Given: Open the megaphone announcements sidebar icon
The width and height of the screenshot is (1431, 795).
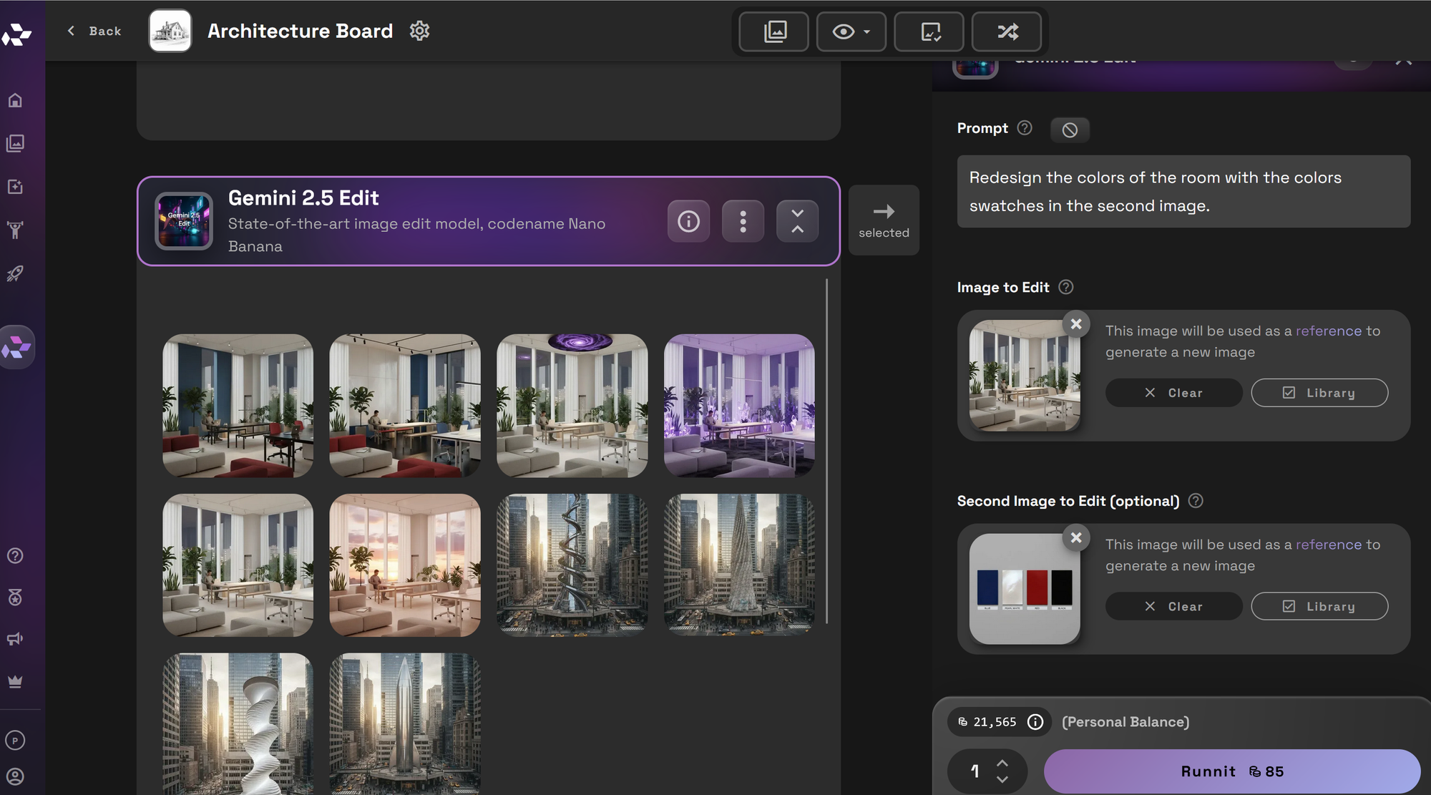Looking at the screenshot, I should coord(15,639).
